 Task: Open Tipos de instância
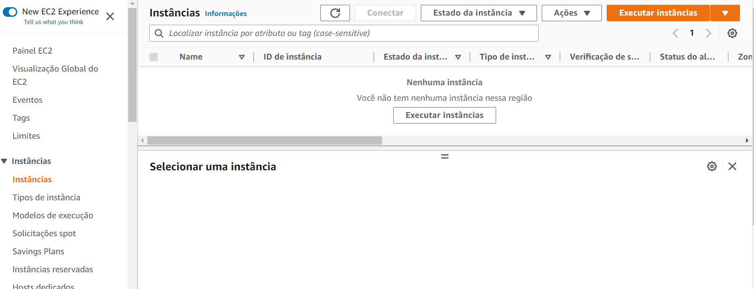46,197
